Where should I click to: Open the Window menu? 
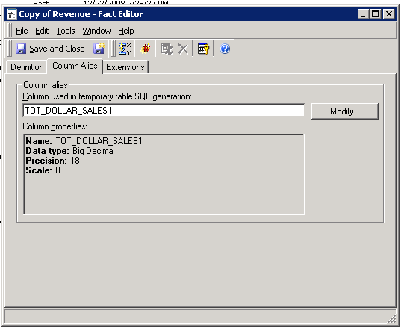pos(96,31)
